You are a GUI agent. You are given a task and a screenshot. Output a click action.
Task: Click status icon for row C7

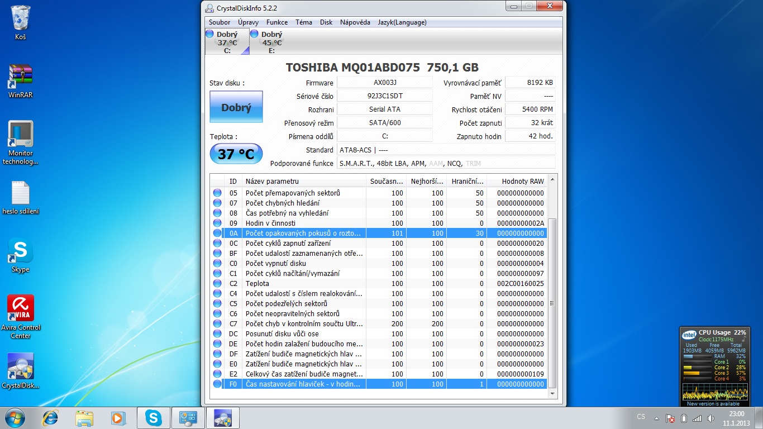click(x=217, y=323)
